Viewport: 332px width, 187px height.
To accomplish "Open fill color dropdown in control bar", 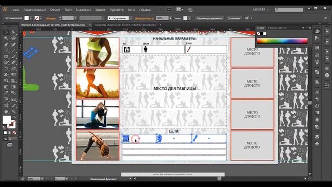I will pos(31,18).
